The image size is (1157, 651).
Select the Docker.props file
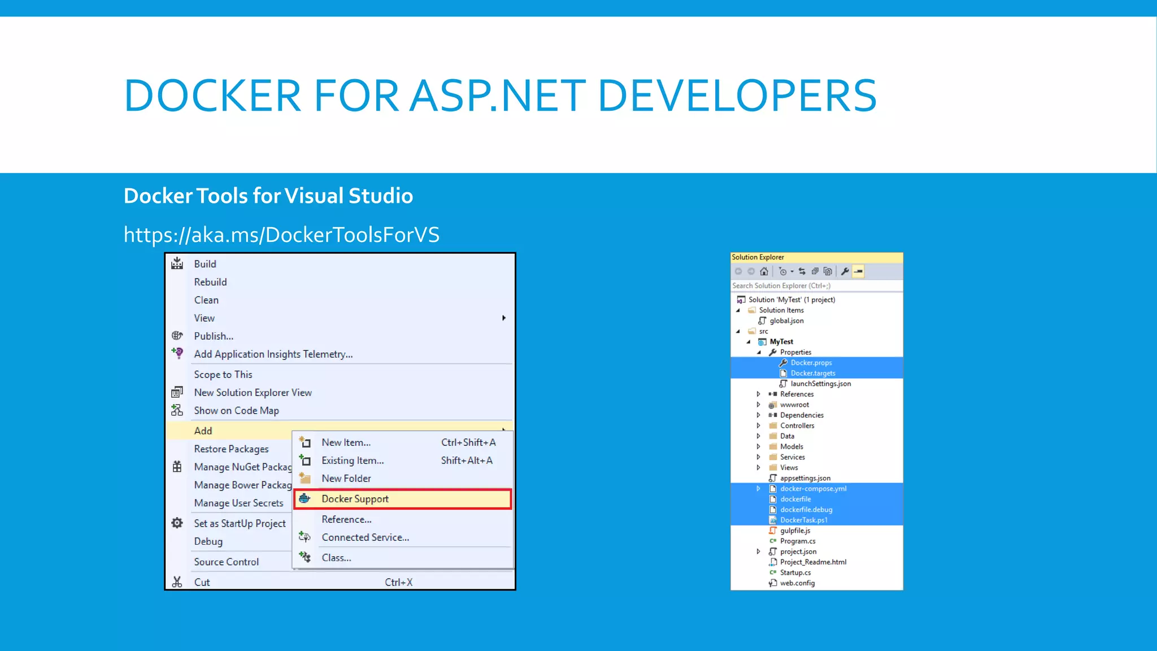pyautogui.click(x=811, y=363)
